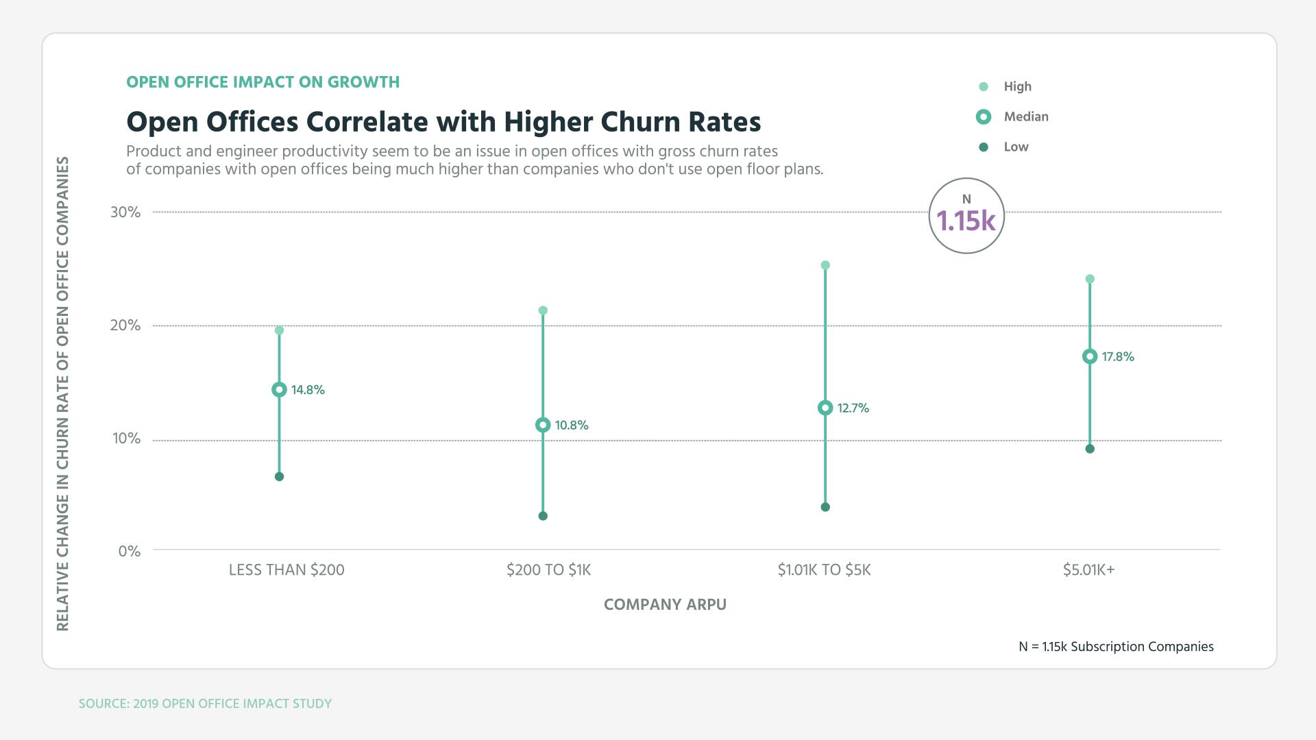
Task: Select the 10.8% median ring marker
Action: [543, 425]
